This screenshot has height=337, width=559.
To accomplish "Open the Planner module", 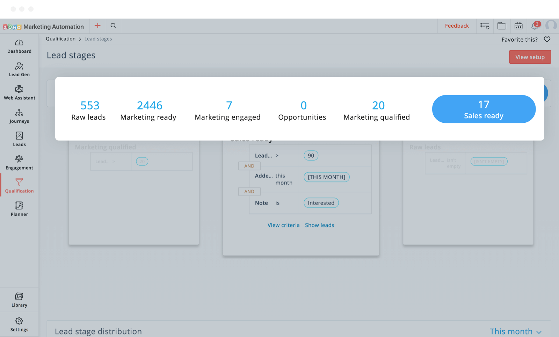I will pos(19,209).
